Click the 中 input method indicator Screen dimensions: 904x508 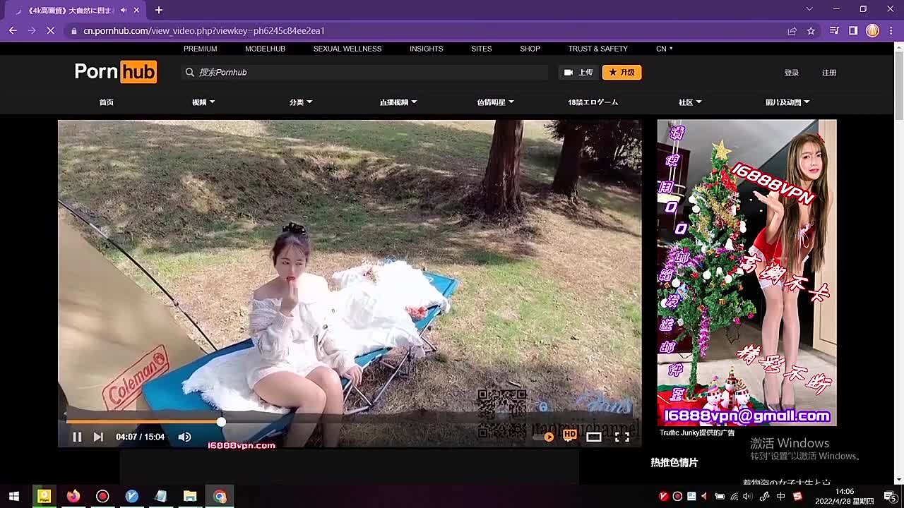[781, 496]
